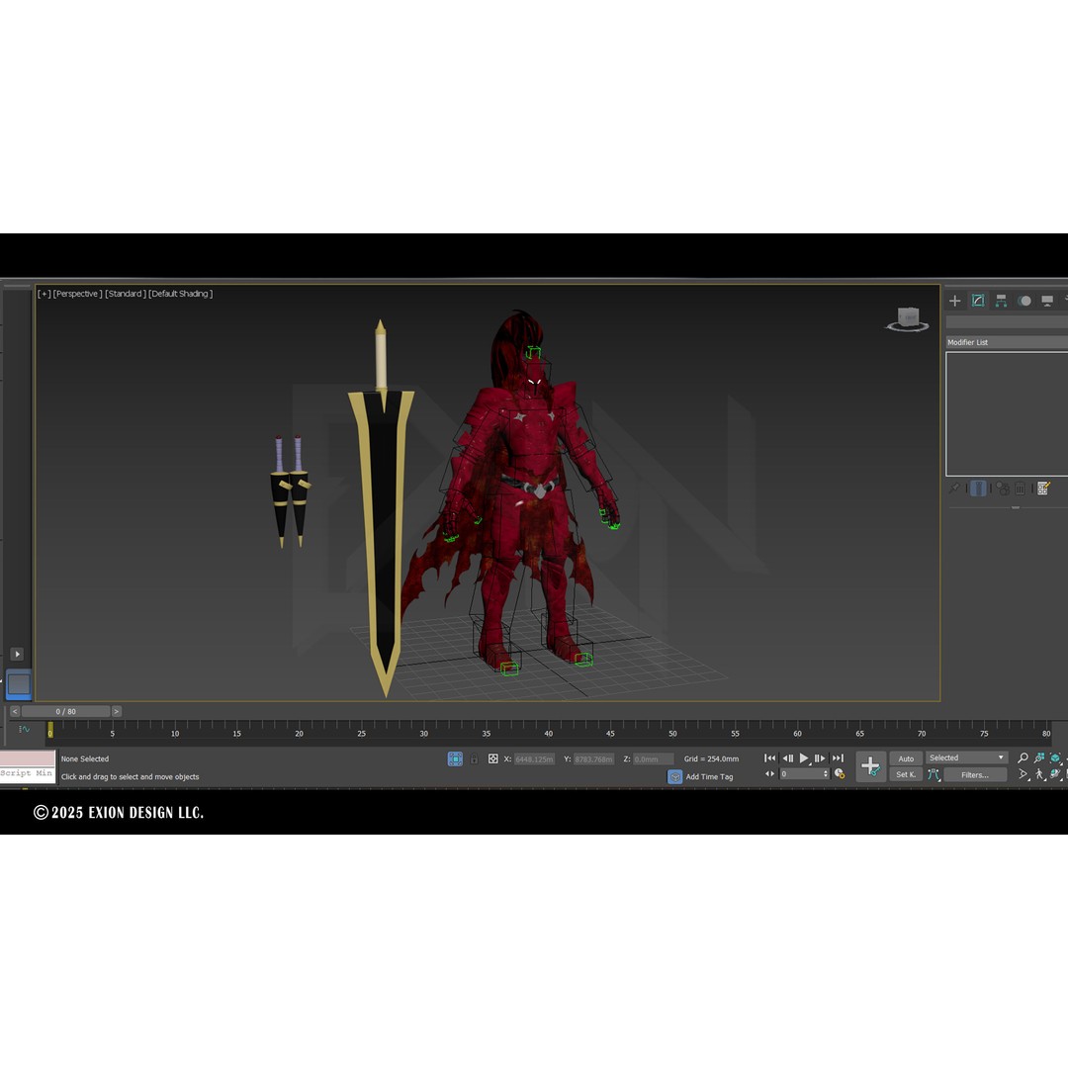
Task: Open the Display command panel
Action: pos(1047,300)
